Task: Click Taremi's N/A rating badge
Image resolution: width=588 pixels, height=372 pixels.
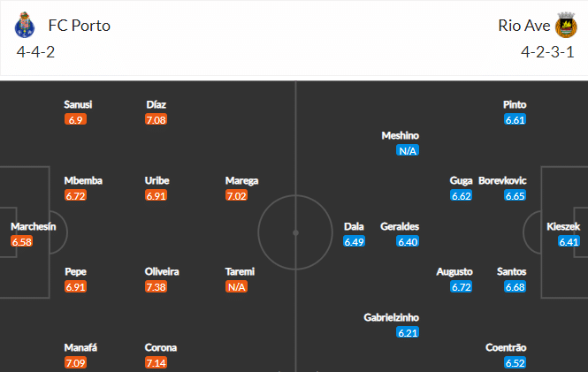Action: tap(236, 287)
